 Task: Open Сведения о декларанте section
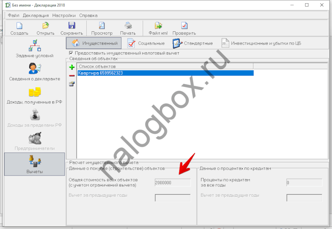click(34, 72)
